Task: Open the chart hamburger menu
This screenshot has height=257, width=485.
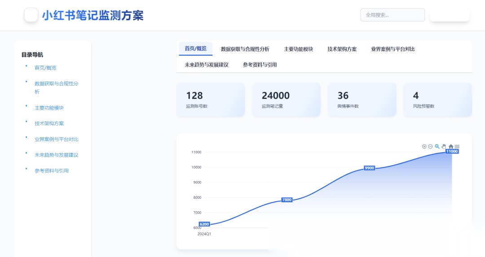Action: coord(457,146)
